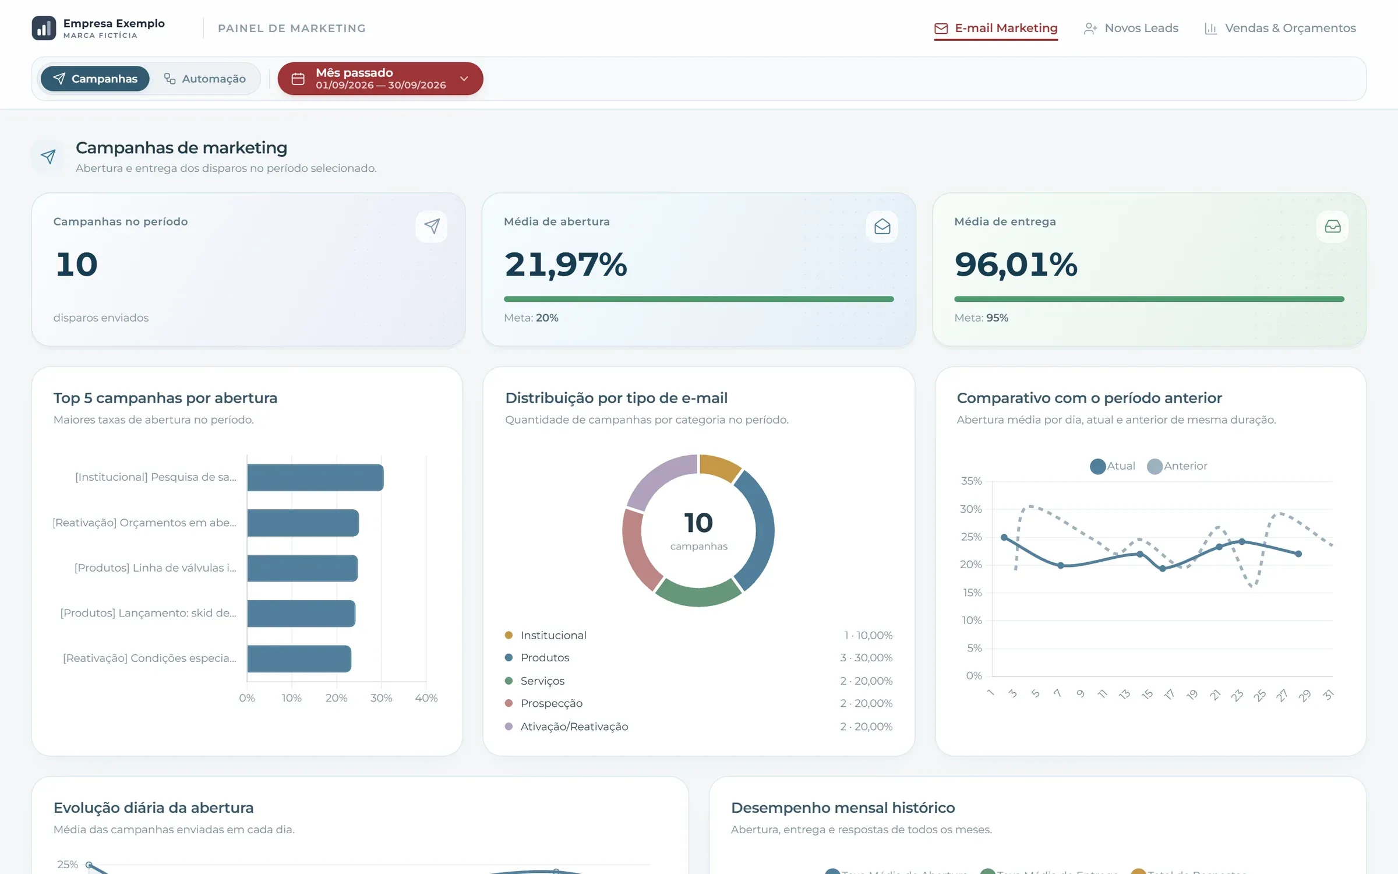Click the Produtos legend row
1398x874 pixels.
coord(698,658)
